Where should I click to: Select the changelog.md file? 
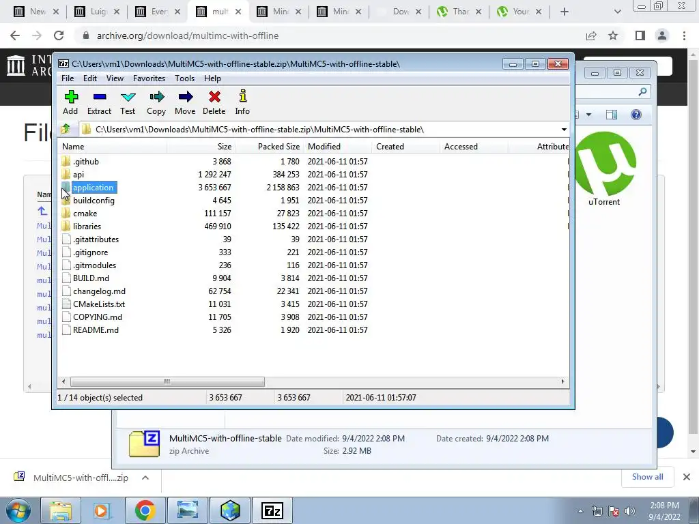[100, 291]
